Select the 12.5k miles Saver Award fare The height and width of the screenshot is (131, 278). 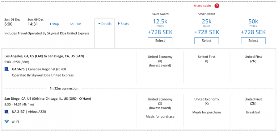[160, 41]
